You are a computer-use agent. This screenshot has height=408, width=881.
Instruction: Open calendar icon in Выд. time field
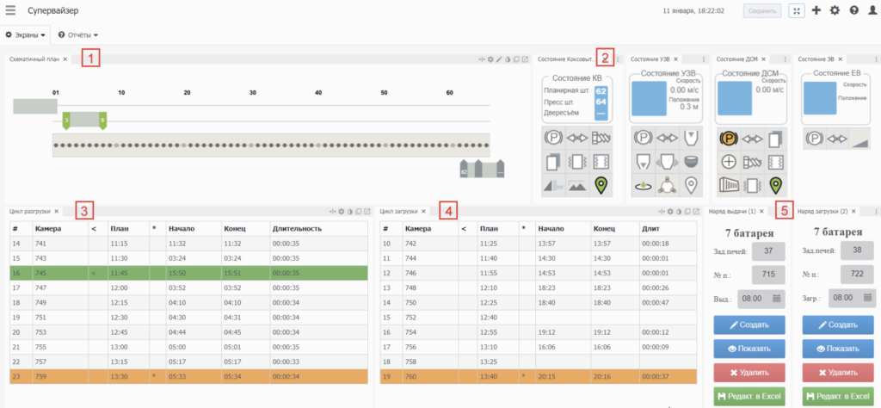(x=777, y=298)
